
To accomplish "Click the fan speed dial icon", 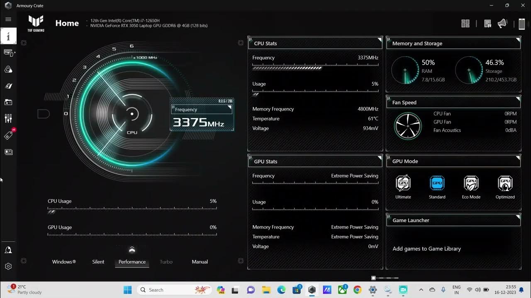I will (408, 125).
